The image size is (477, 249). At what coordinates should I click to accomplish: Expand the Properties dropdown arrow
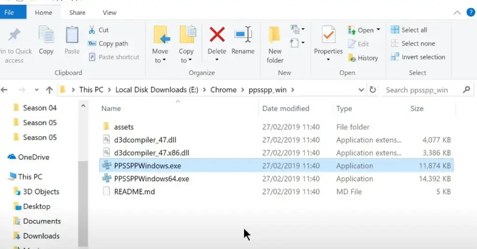pos(328,60)
